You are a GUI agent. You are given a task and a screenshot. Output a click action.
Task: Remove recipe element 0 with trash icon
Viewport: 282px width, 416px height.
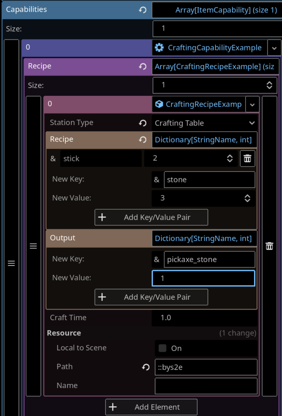[269, 246]
